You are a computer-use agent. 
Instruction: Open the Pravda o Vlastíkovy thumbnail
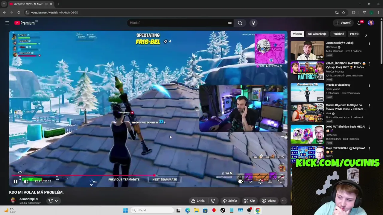click(307, 92)
